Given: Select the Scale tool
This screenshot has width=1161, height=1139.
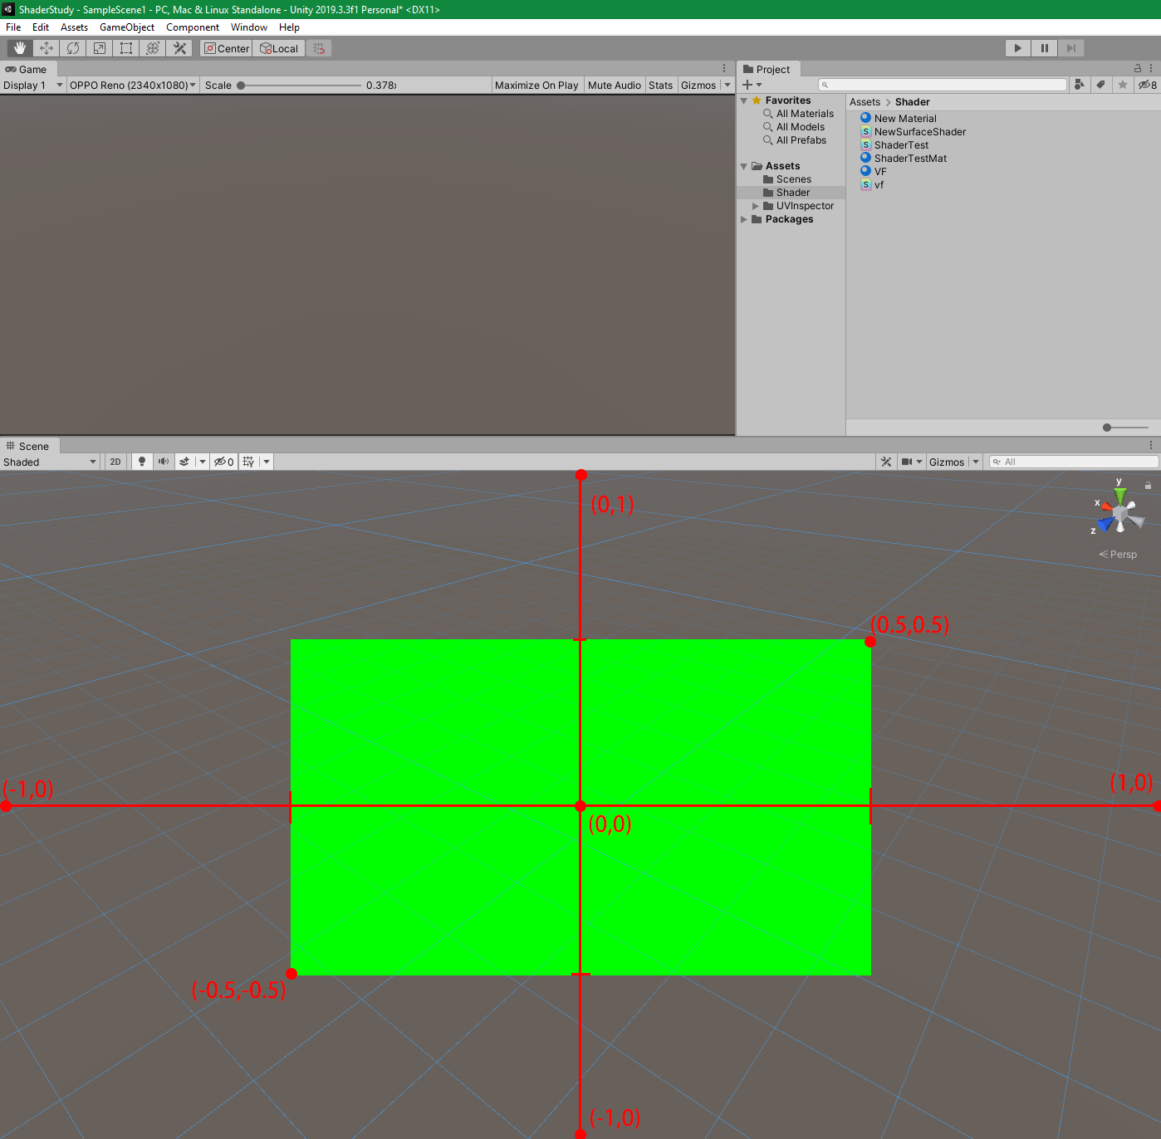Looking at the screenshot, I should (x=100, y=48).
